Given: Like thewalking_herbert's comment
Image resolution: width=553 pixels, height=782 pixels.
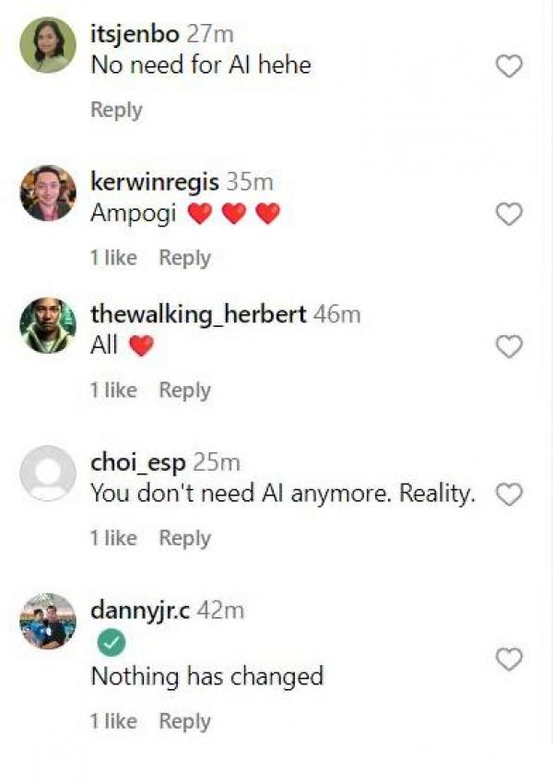Looking at the screenshot, I should pos(509,346).
